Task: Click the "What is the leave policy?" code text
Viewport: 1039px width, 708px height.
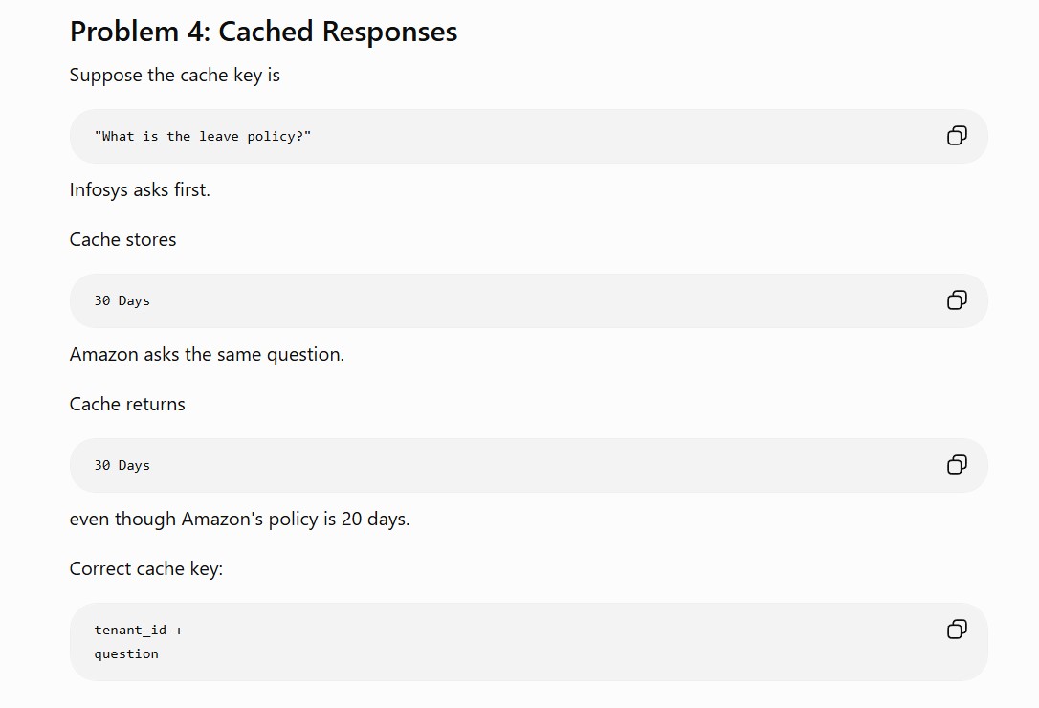Action: tap(203, 137)
